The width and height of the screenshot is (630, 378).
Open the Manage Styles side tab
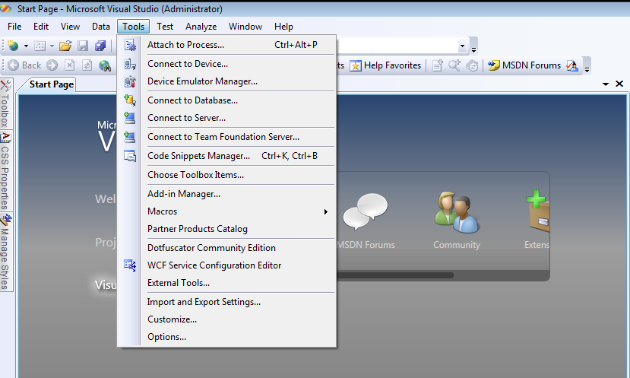[5, 253]
